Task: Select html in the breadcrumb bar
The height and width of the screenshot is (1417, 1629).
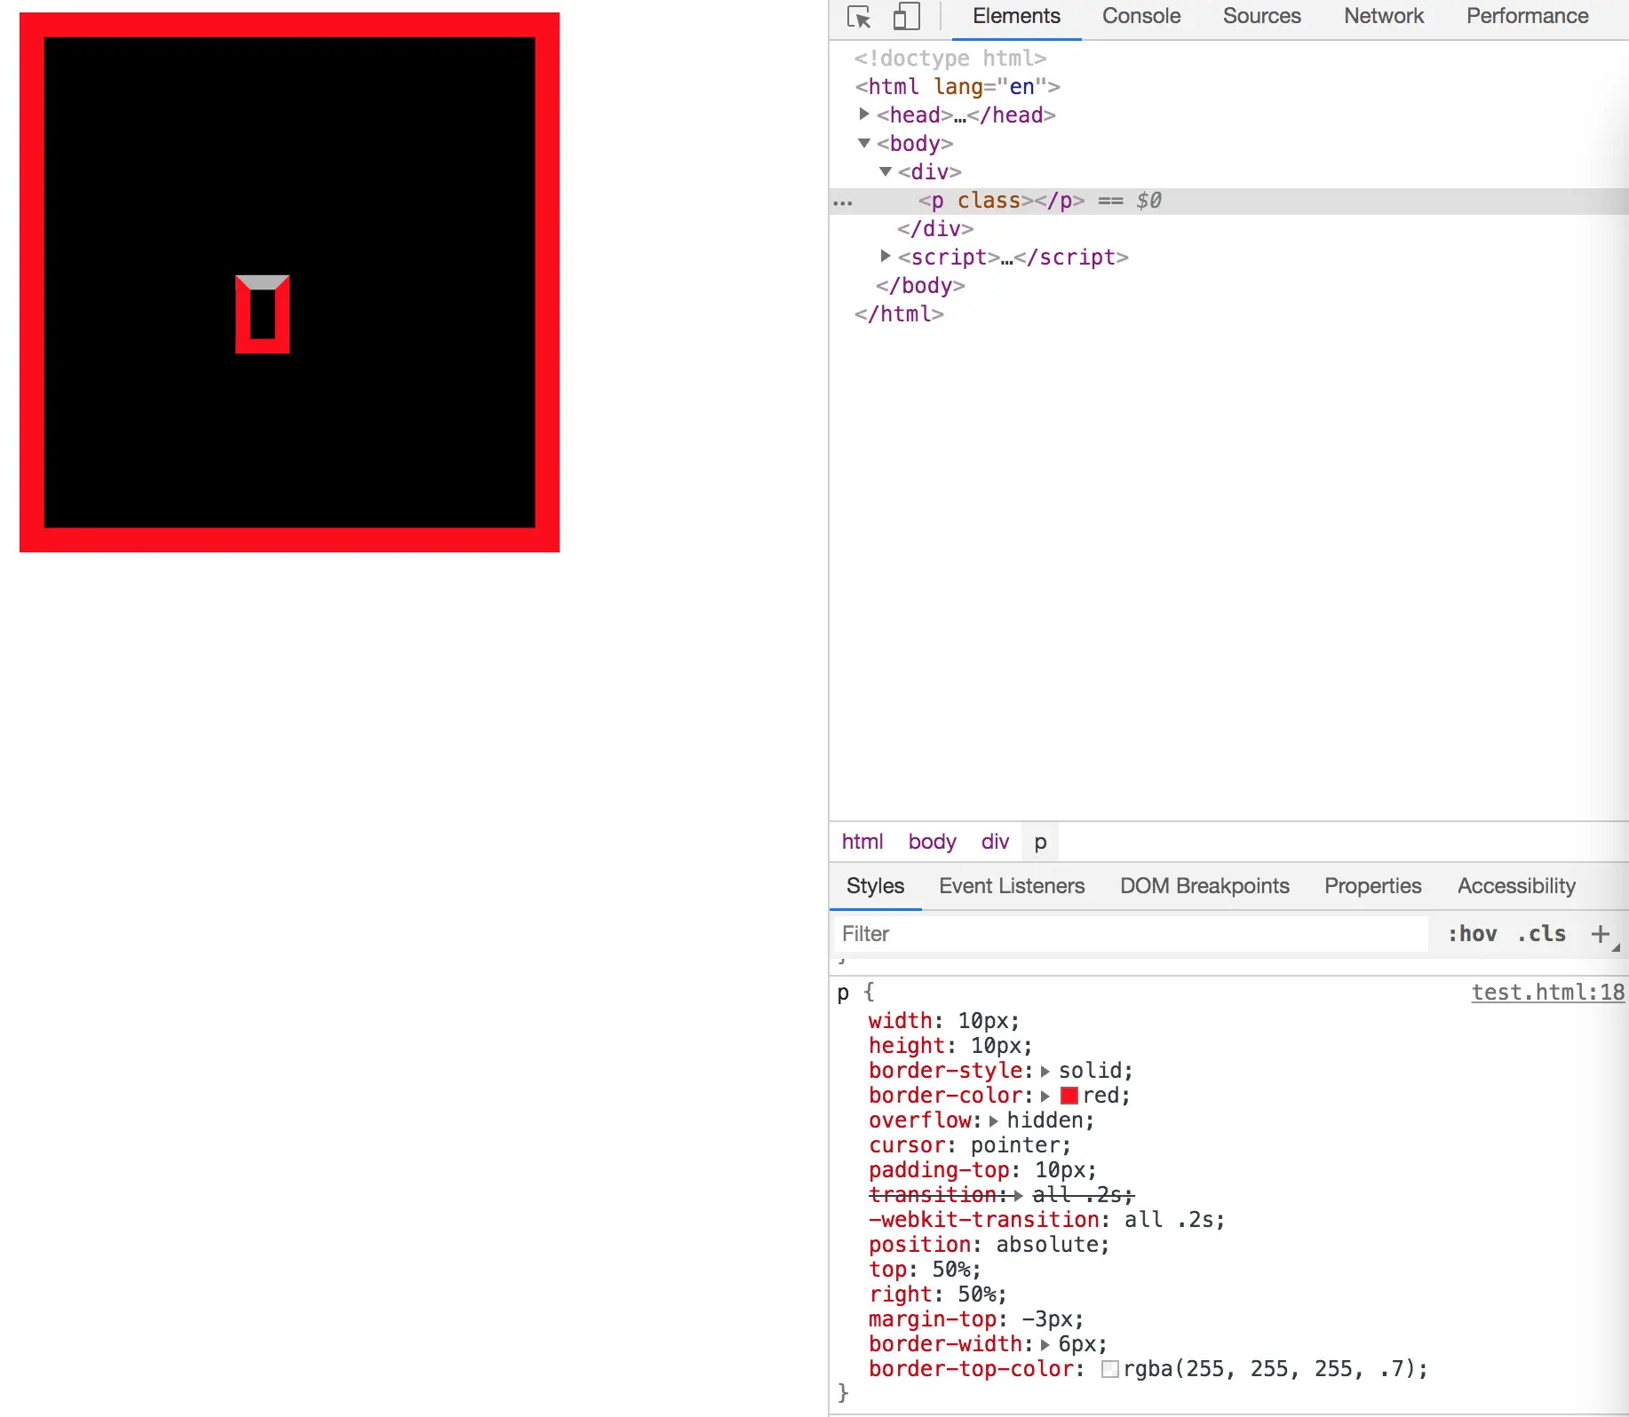Action: (862, 842)
